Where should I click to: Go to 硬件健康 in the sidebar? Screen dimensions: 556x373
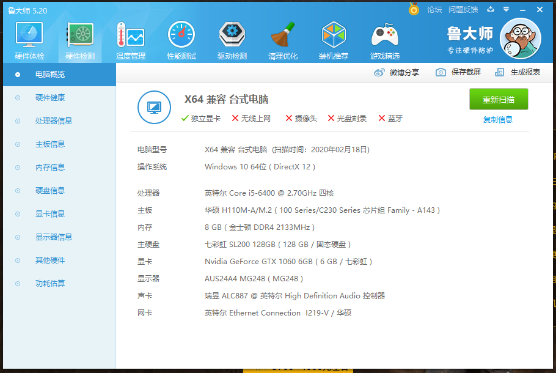point(60,98)
